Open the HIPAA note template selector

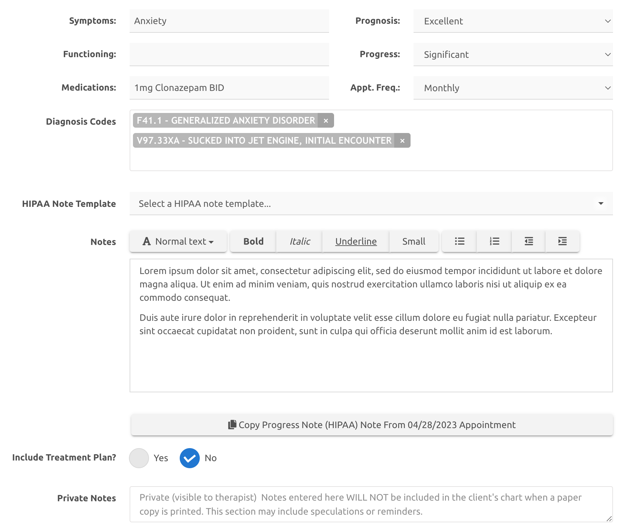tap(371, 204)
